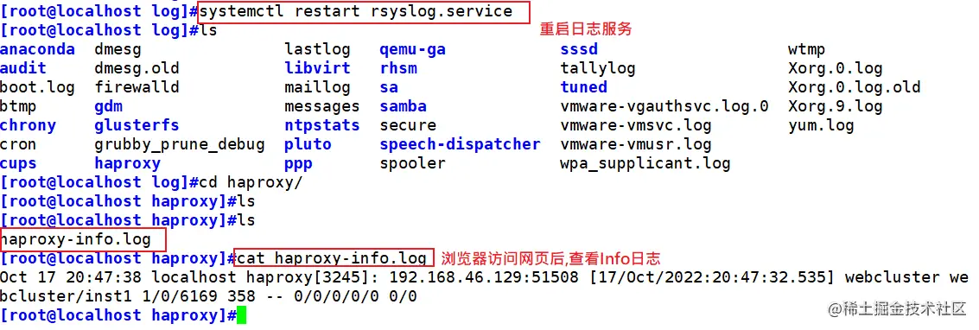979x330 pixels.
Task: Click the 'boot.log' file name
Action: 37,87
